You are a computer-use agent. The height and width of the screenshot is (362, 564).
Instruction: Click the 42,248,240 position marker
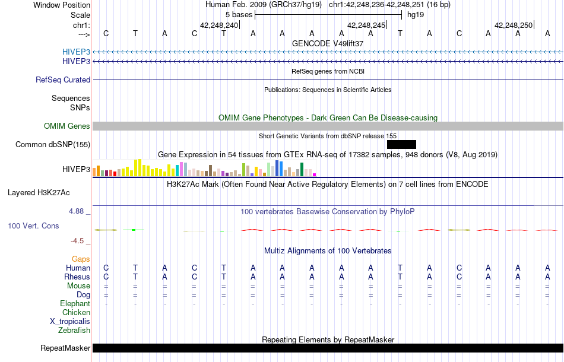219,25
